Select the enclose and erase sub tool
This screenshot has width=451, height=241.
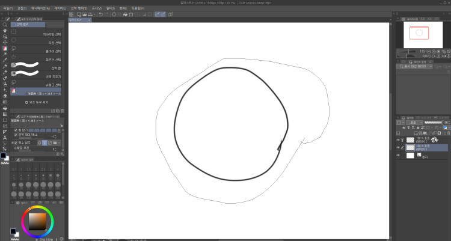[36, 92]
